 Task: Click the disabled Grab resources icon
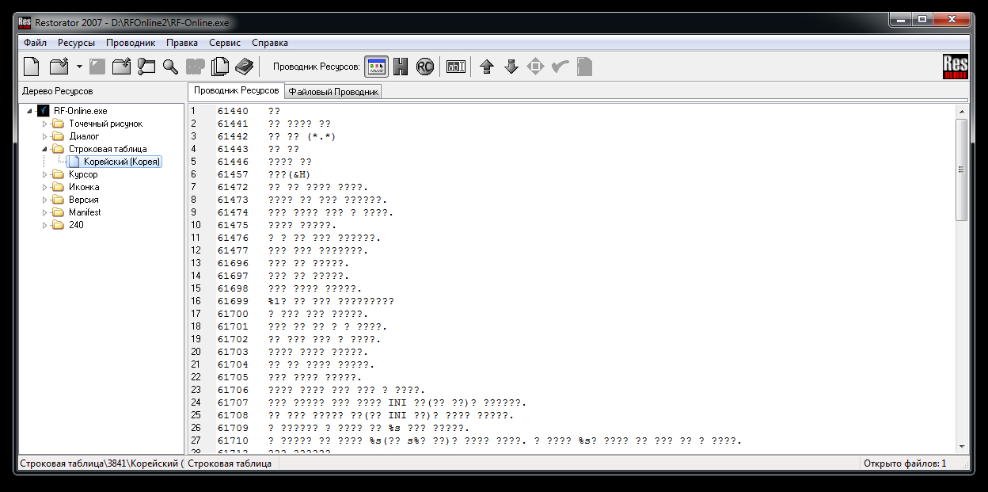click(x=195, y=67)
